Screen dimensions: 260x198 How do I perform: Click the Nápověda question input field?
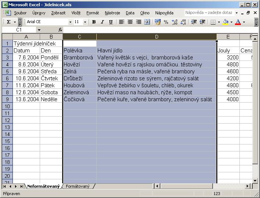[210, 13]
